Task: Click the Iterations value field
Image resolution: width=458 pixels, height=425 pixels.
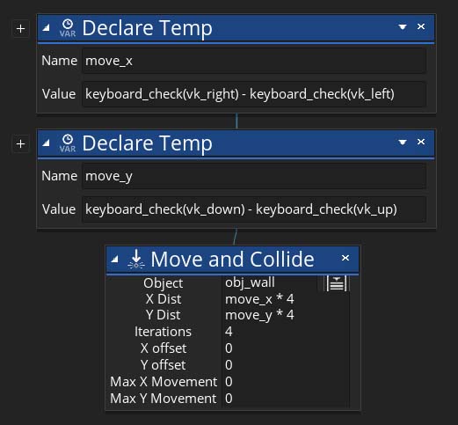Action: pos(286,332)
